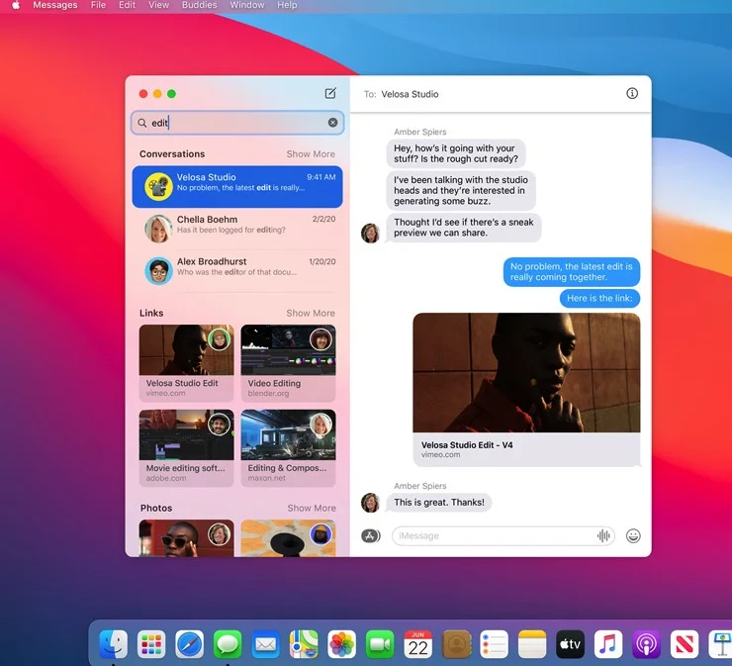
Task: Click the 'Thought I'd see if' message bubble
Action: click(x=463, y=228)
